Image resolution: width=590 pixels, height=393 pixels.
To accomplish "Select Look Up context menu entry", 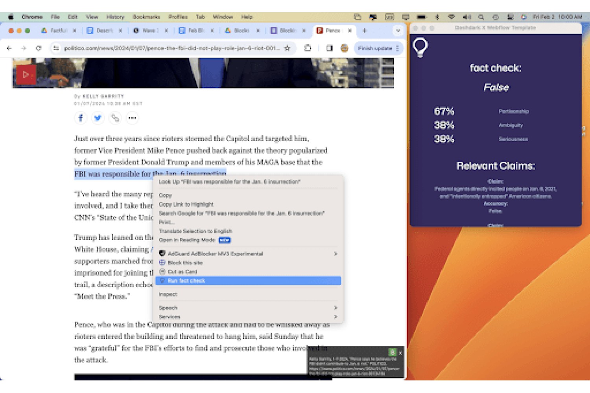I will [248, 182].
